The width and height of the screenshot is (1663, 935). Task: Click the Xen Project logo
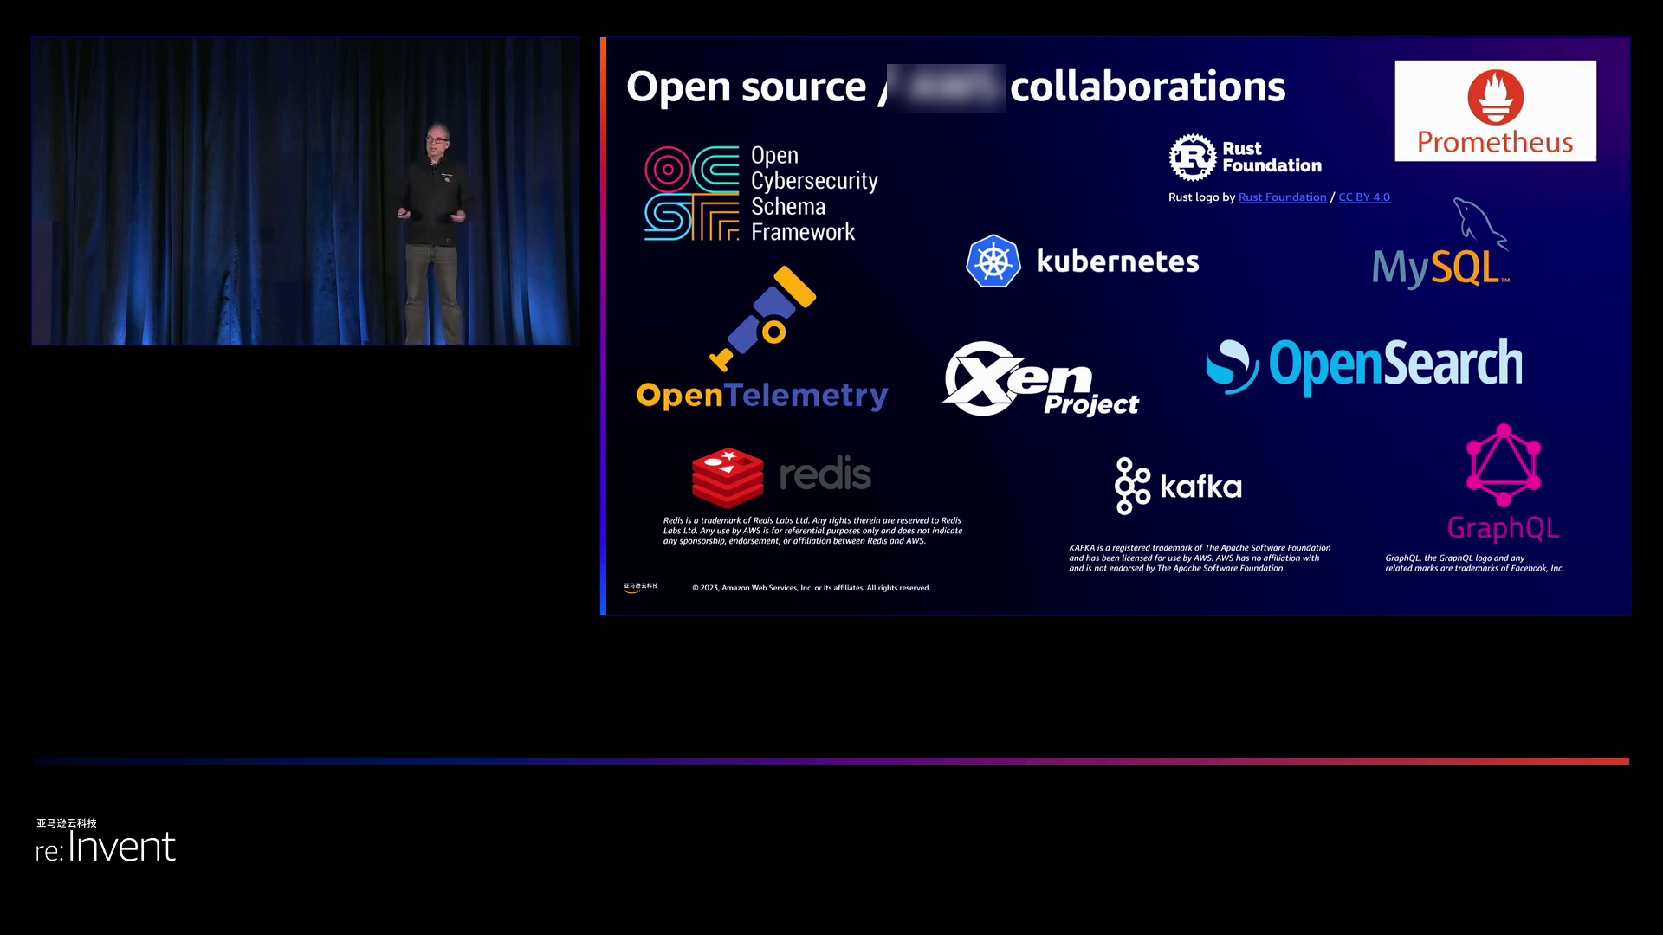pyautogui.click(x=1039, y=379)
